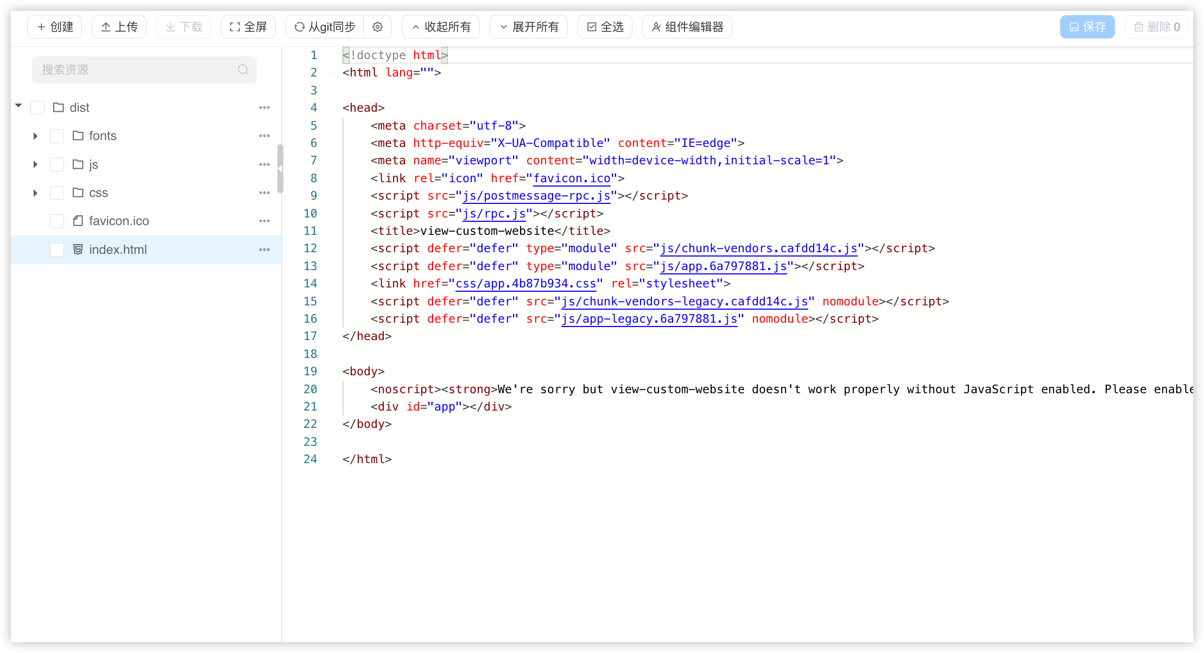
Task: Open the 组件编辑器 component editor
Action: click(x=687, y=27)
